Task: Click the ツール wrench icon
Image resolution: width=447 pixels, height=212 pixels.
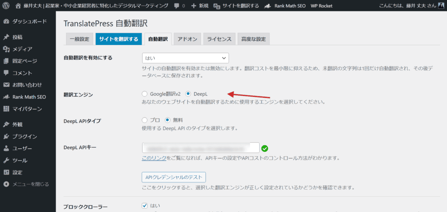Action: 6,161
